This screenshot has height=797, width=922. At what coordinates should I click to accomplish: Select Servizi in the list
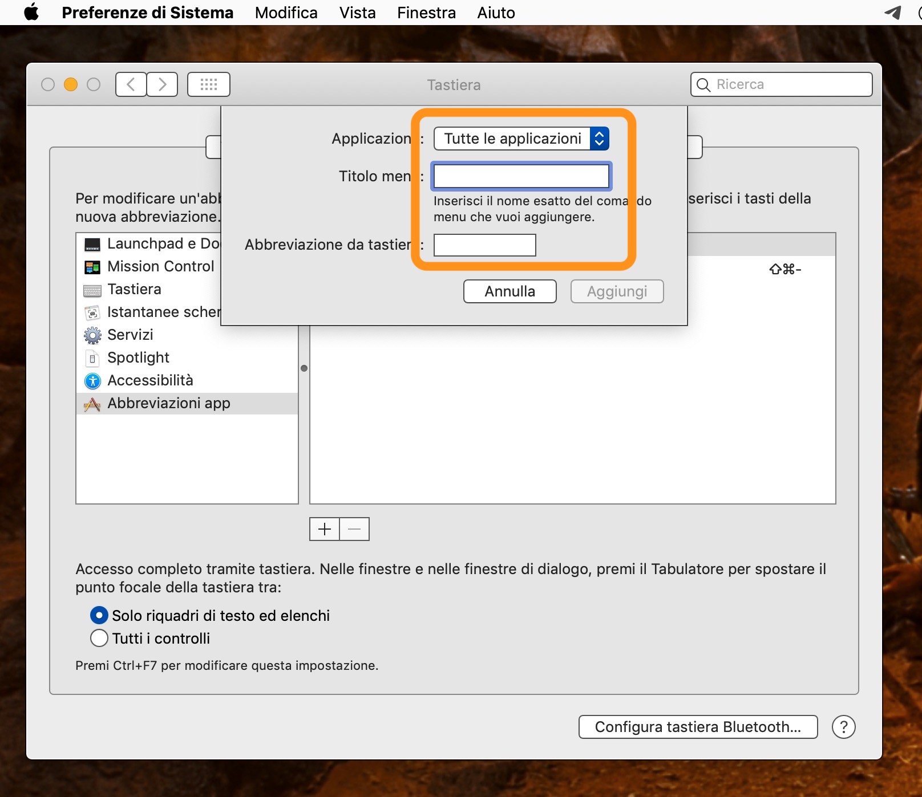131,335
